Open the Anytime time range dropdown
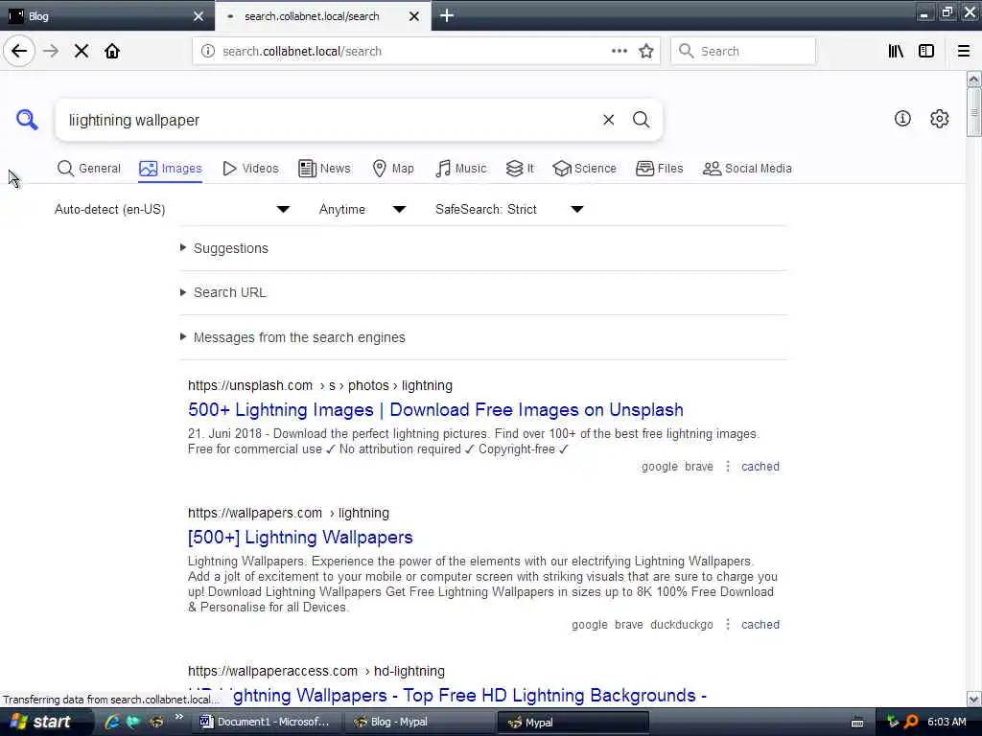Screen dimensions: 982x736 pyautogui.click(x=362, y=209)
